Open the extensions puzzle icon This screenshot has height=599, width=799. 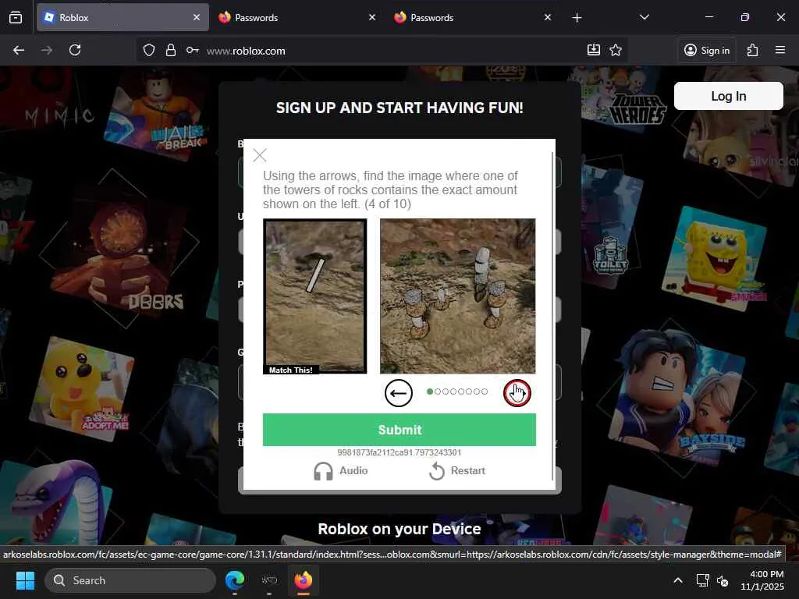pyautogui.click(x=753, y=50)
